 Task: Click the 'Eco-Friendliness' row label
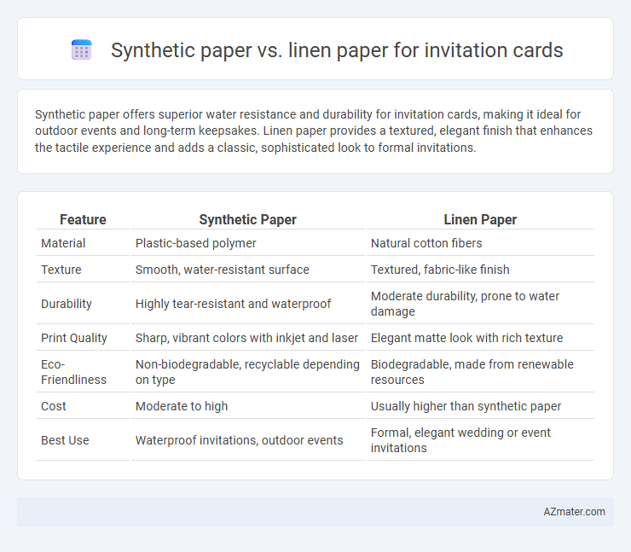click(73, 372)
